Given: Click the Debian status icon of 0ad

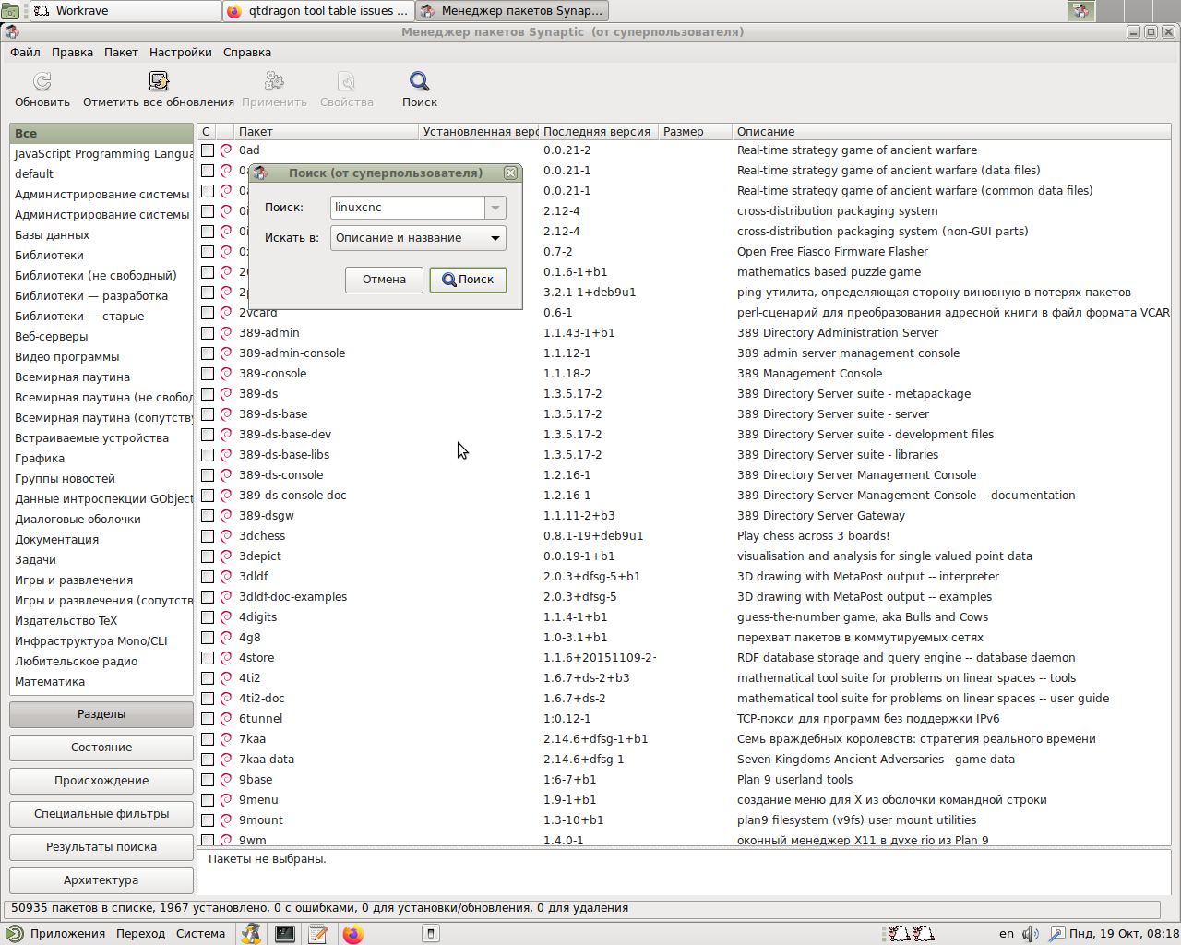Looking at the screenshot, I should (226, 150).
